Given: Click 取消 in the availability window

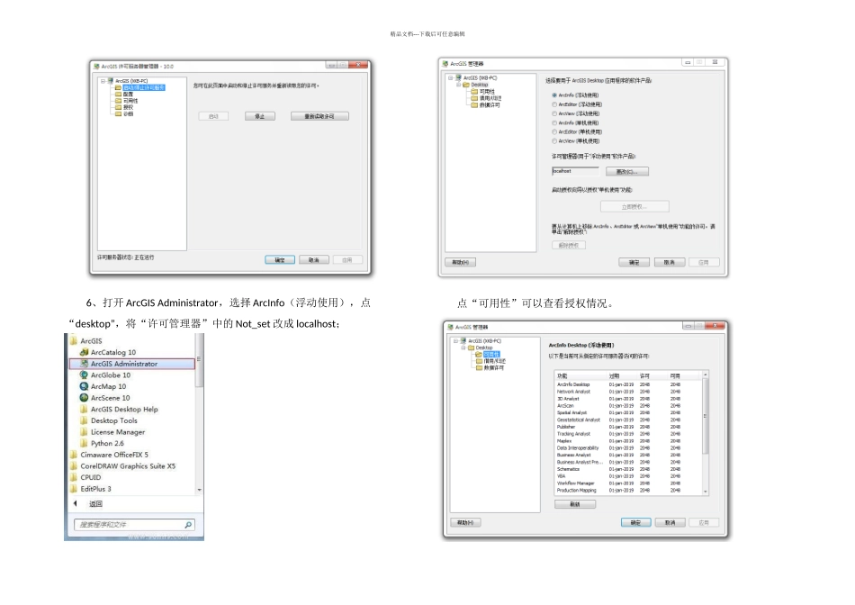Looking at the screenshot, I should pos(670,523).
